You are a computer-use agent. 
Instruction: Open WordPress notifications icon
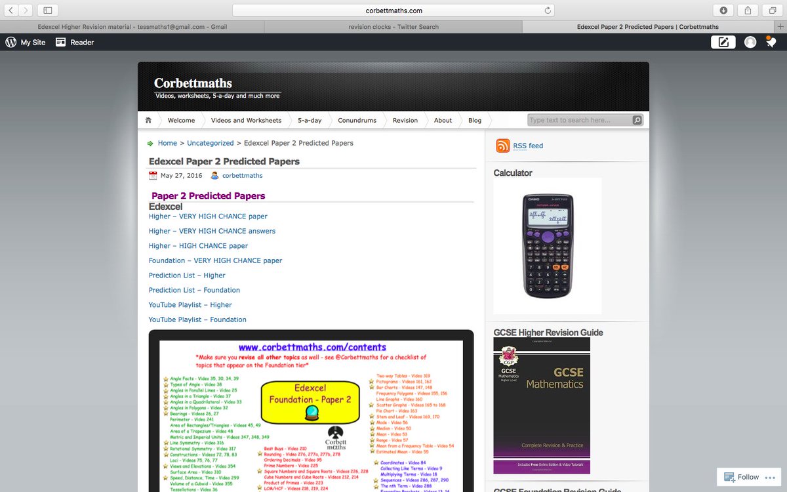click(772, 42)
